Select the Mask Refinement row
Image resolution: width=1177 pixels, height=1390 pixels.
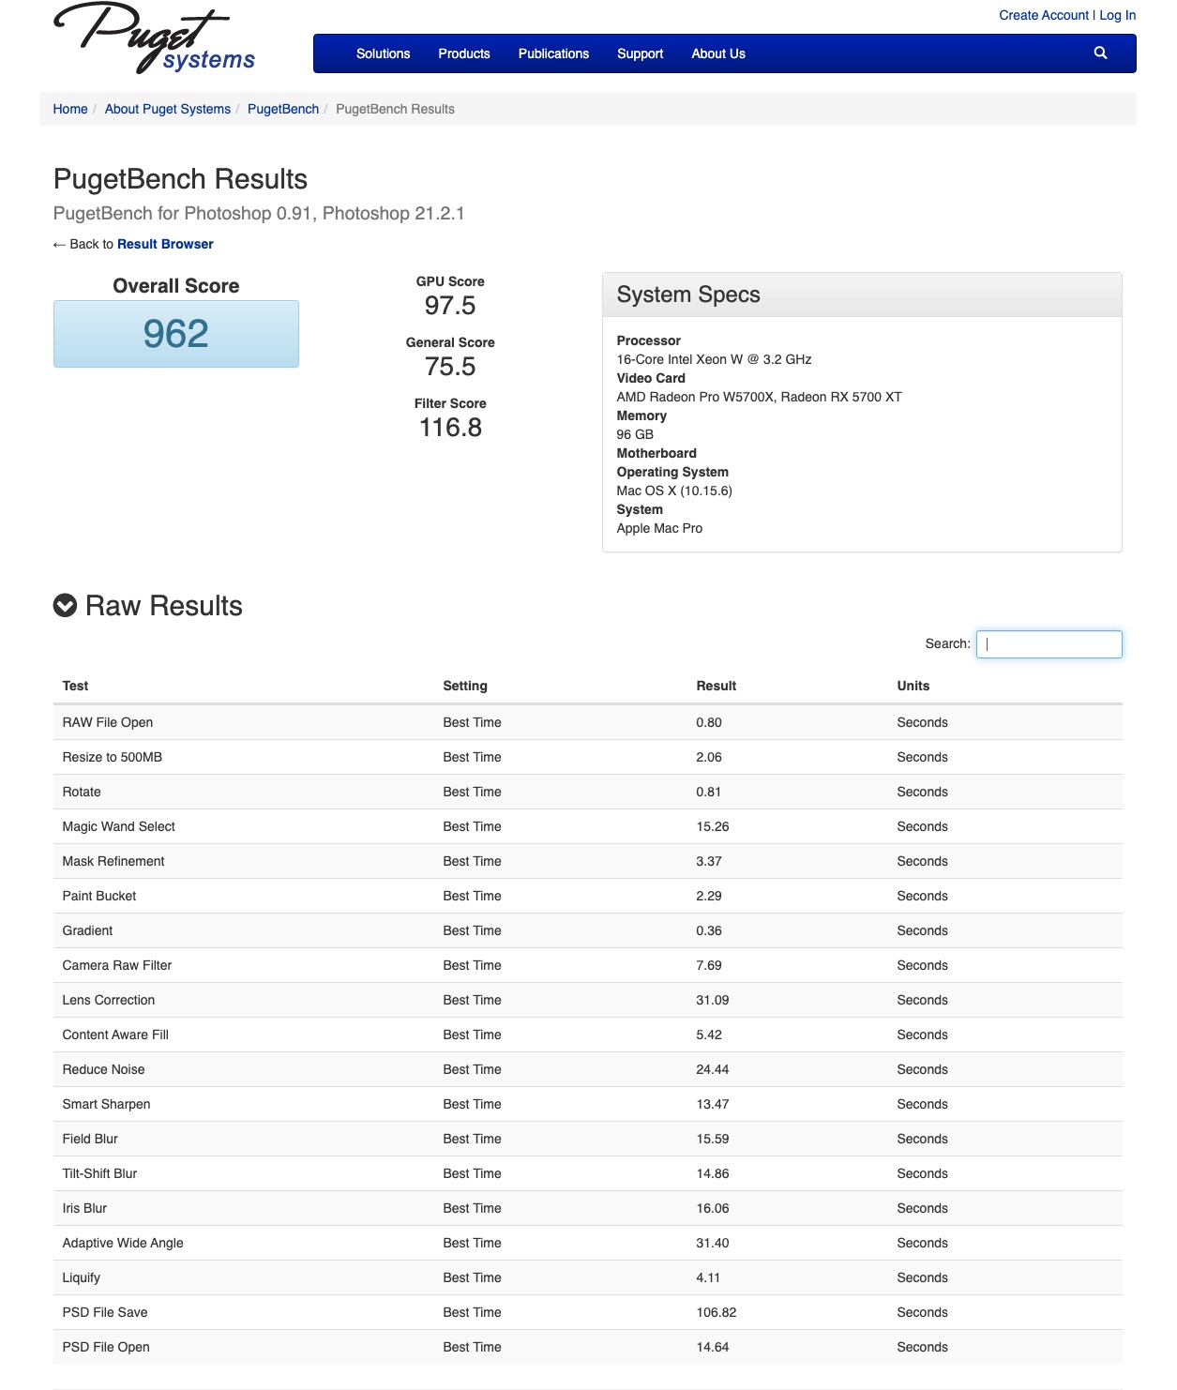point(588,861)
